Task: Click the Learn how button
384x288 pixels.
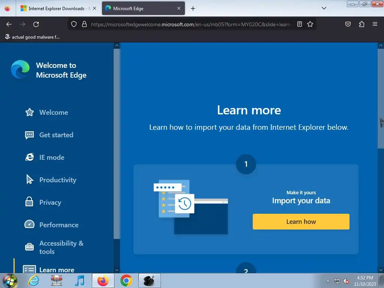Action: [x=301, y=222]
